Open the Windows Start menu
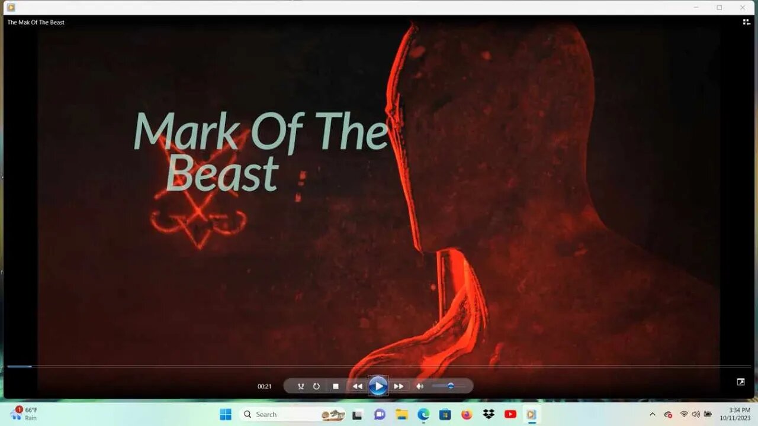The image size is (758, 426). (x=226, y=414)
